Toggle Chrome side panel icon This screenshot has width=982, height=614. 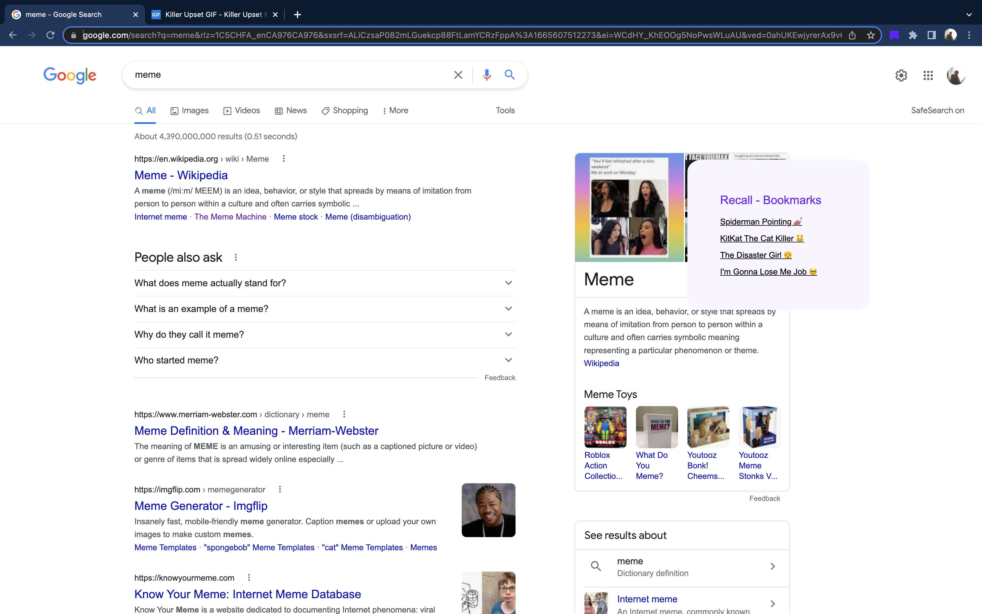click(x=932, y=35)
